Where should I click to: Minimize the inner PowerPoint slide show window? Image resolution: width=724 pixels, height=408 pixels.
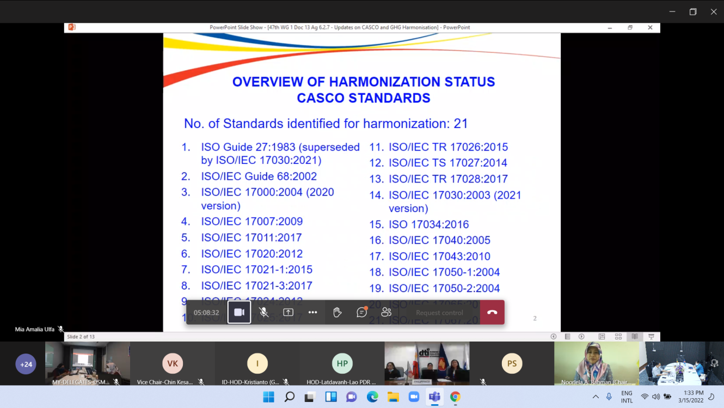click(610, 27)
